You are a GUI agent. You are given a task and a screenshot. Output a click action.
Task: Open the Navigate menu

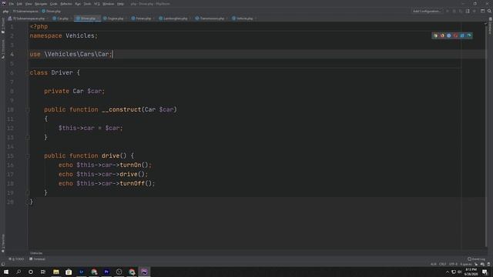(41, 4)
